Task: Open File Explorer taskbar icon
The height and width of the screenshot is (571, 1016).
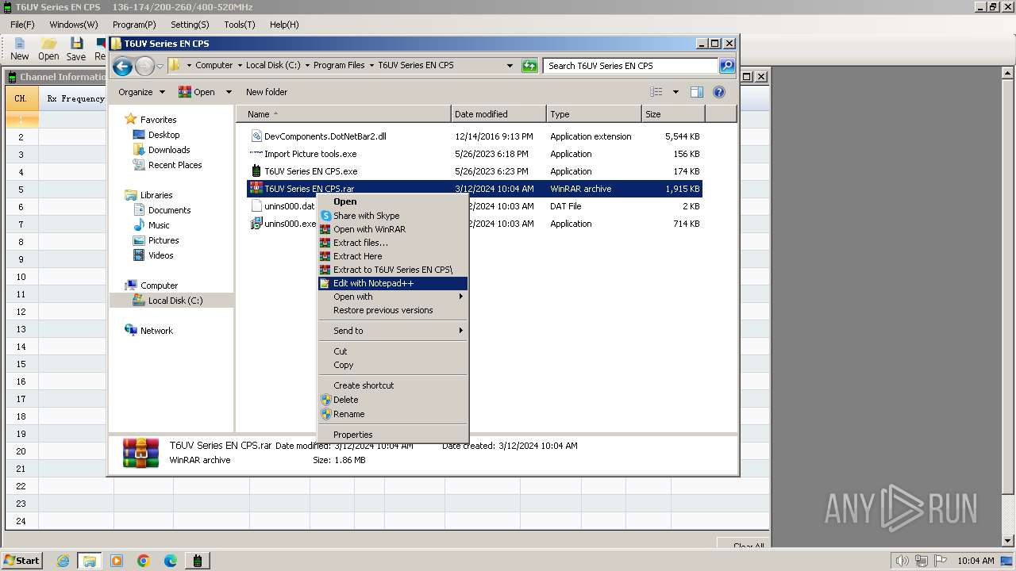Action: pyautogui.click(x=90, y=561)
